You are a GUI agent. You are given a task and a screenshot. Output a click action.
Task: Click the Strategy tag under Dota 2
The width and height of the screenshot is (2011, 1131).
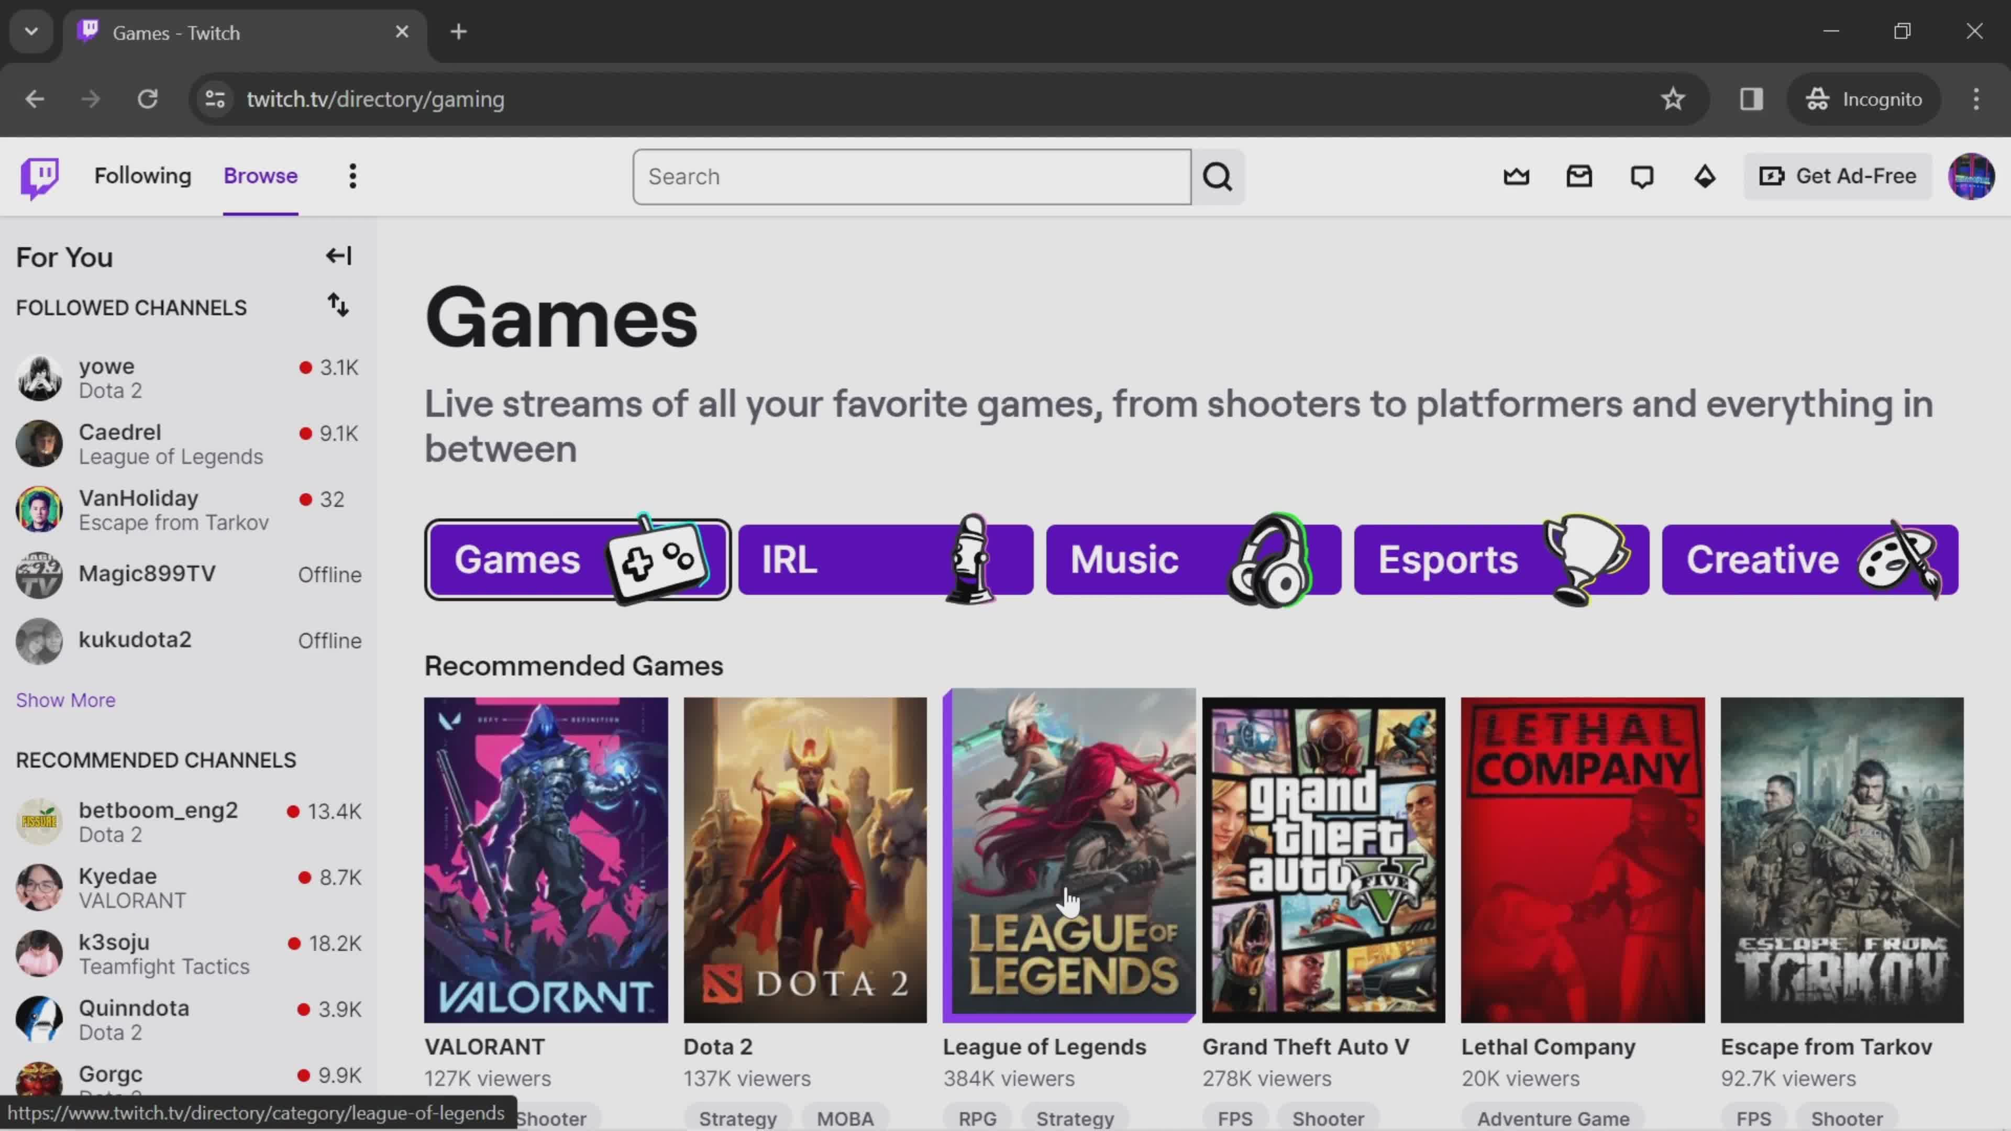(x=738, y=1118)
